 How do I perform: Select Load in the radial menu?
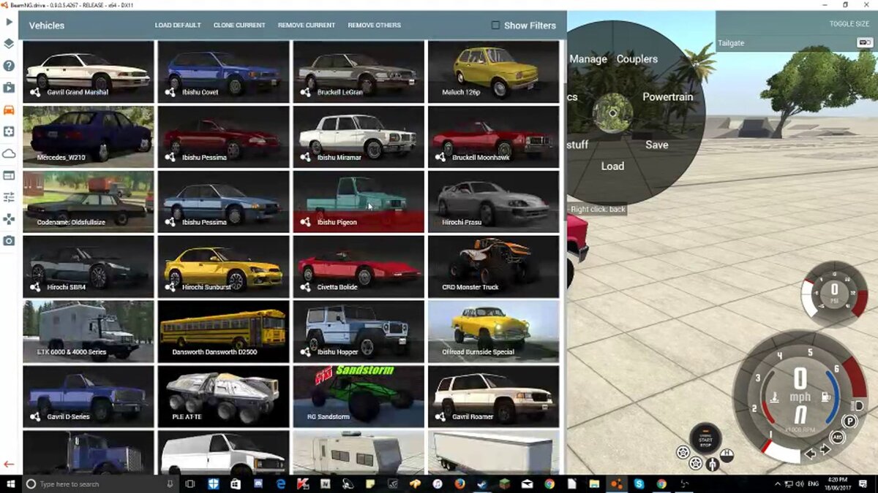point(612,166)
